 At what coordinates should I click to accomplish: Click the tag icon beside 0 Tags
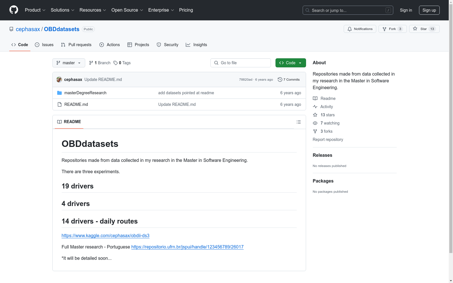point(116,63)
